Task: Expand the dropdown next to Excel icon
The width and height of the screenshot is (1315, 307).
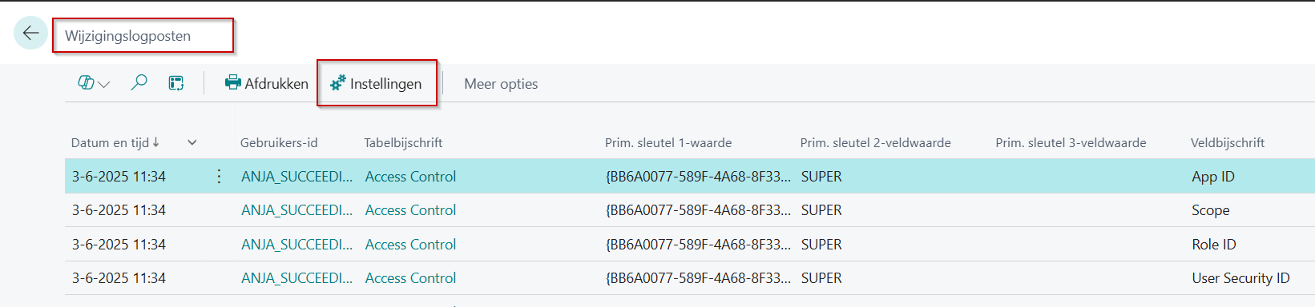Action: (104, 84)
